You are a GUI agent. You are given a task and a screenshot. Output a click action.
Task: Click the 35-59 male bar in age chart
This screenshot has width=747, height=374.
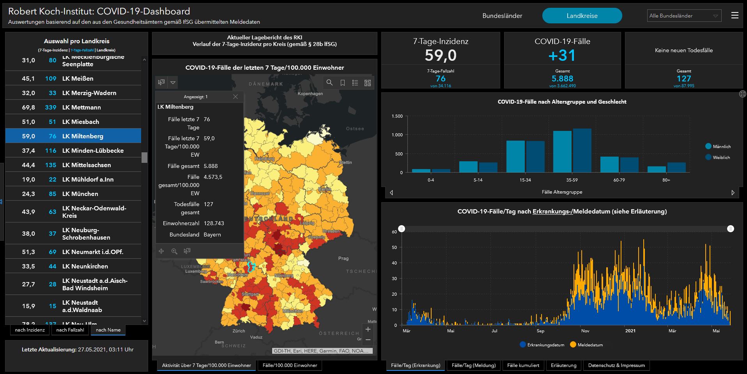coord(562,152)
